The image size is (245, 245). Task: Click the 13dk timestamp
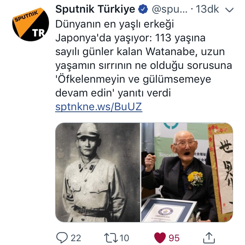(207, 9)
